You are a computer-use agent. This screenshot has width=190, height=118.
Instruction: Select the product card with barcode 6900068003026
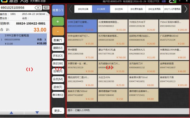tap(143, 40)
